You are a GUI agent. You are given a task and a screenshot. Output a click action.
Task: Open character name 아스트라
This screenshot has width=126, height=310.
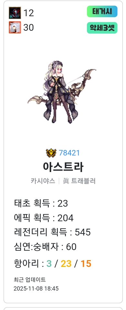coord(63,167)
